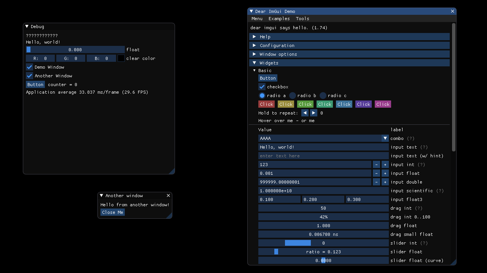Expand the Help section
This screenshot has height=273, width=487.
(x=349, y=37)
